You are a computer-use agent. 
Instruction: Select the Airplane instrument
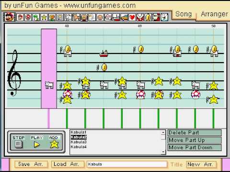[108, 17]
